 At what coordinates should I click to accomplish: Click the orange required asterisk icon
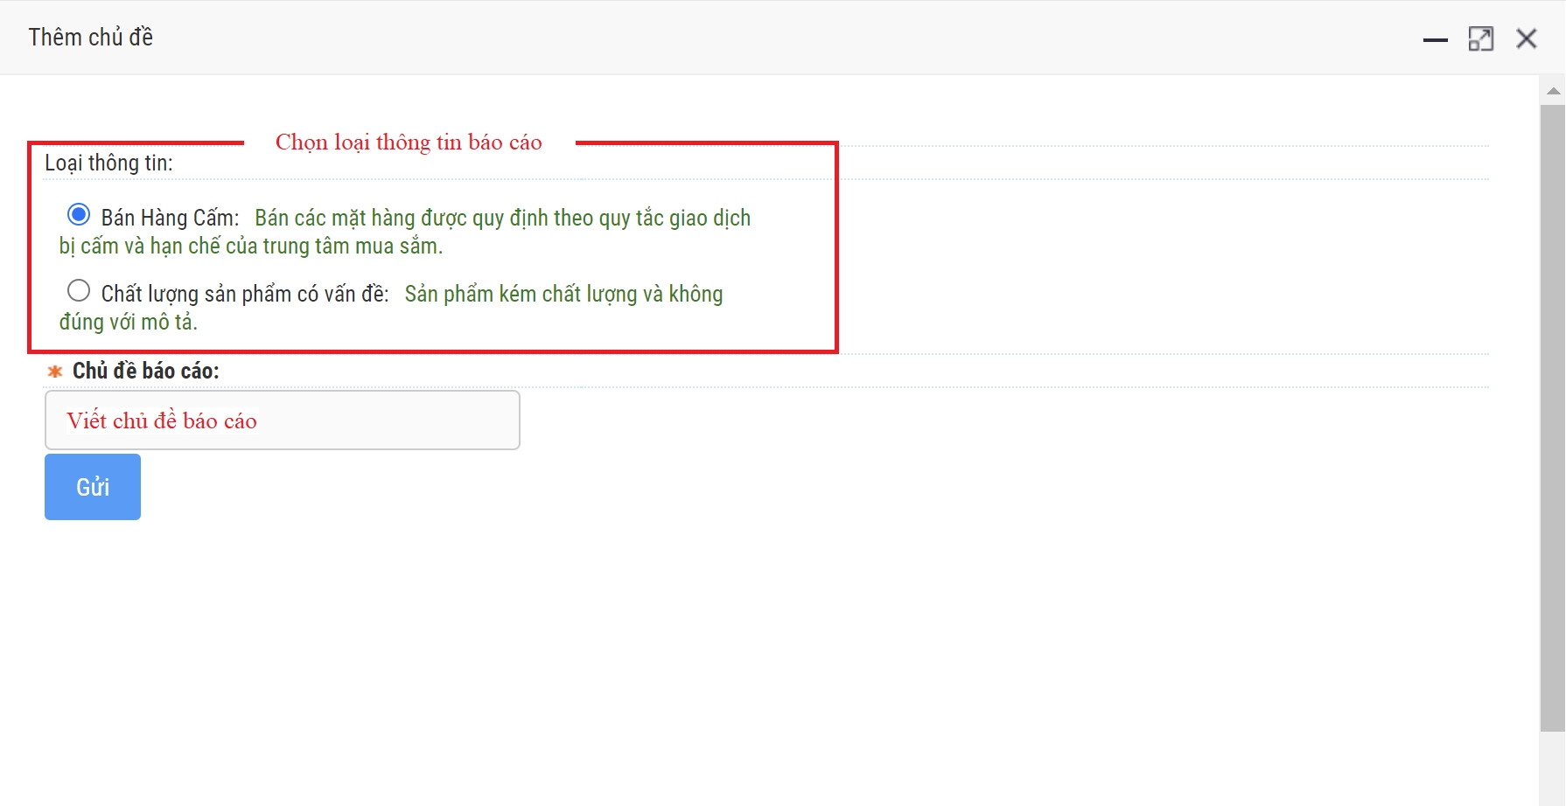coord(55,372)
